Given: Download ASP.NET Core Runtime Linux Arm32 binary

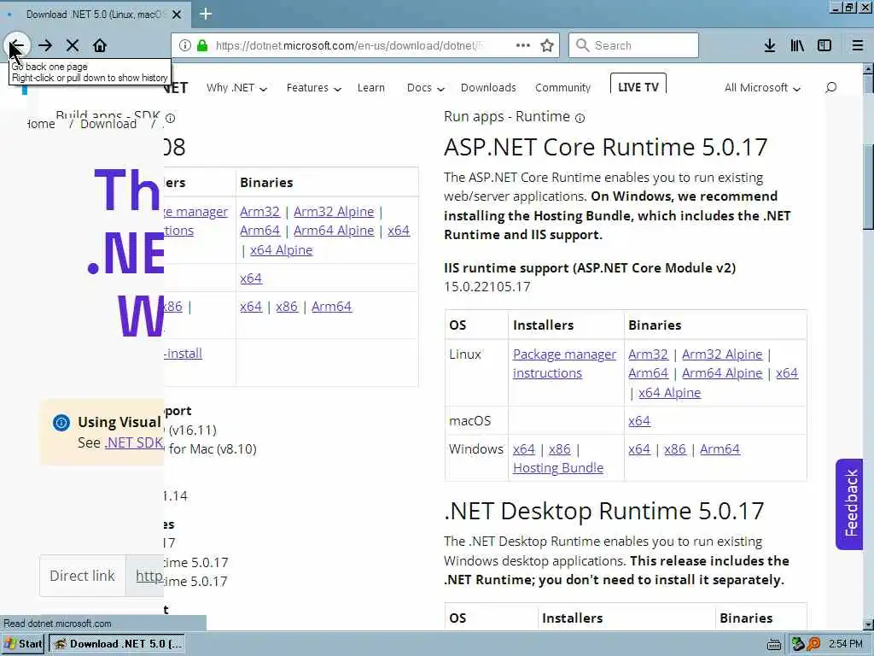Looking at the screenshot, I should pyautogui.click(x=648, y=354).
